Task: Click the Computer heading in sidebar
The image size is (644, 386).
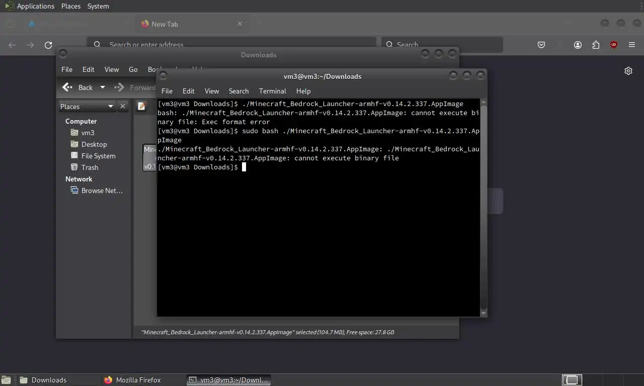Action: pyautogui.click(x=81, y=121)
